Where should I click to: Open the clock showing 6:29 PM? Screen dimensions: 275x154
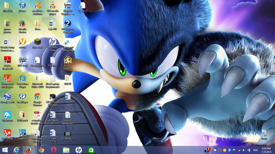266,150
